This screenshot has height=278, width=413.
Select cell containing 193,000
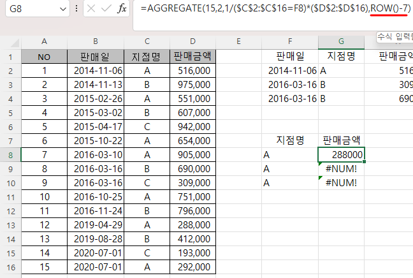coord(193,253)
